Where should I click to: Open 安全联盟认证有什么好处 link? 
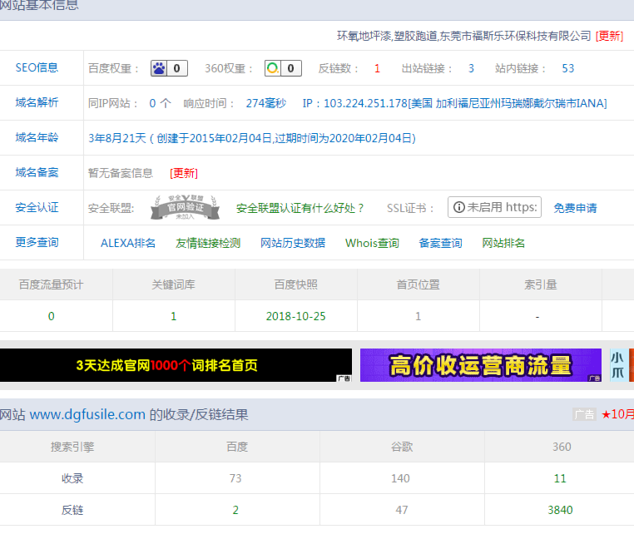(x=300, y=208)
